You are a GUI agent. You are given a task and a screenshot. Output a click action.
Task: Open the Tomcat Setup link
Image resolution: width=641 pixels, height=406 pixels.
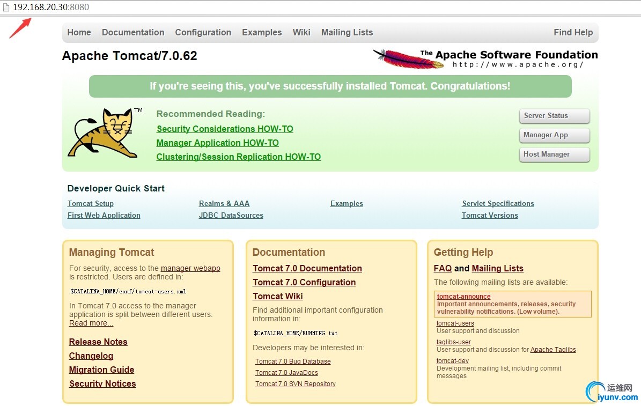point(90,203)
